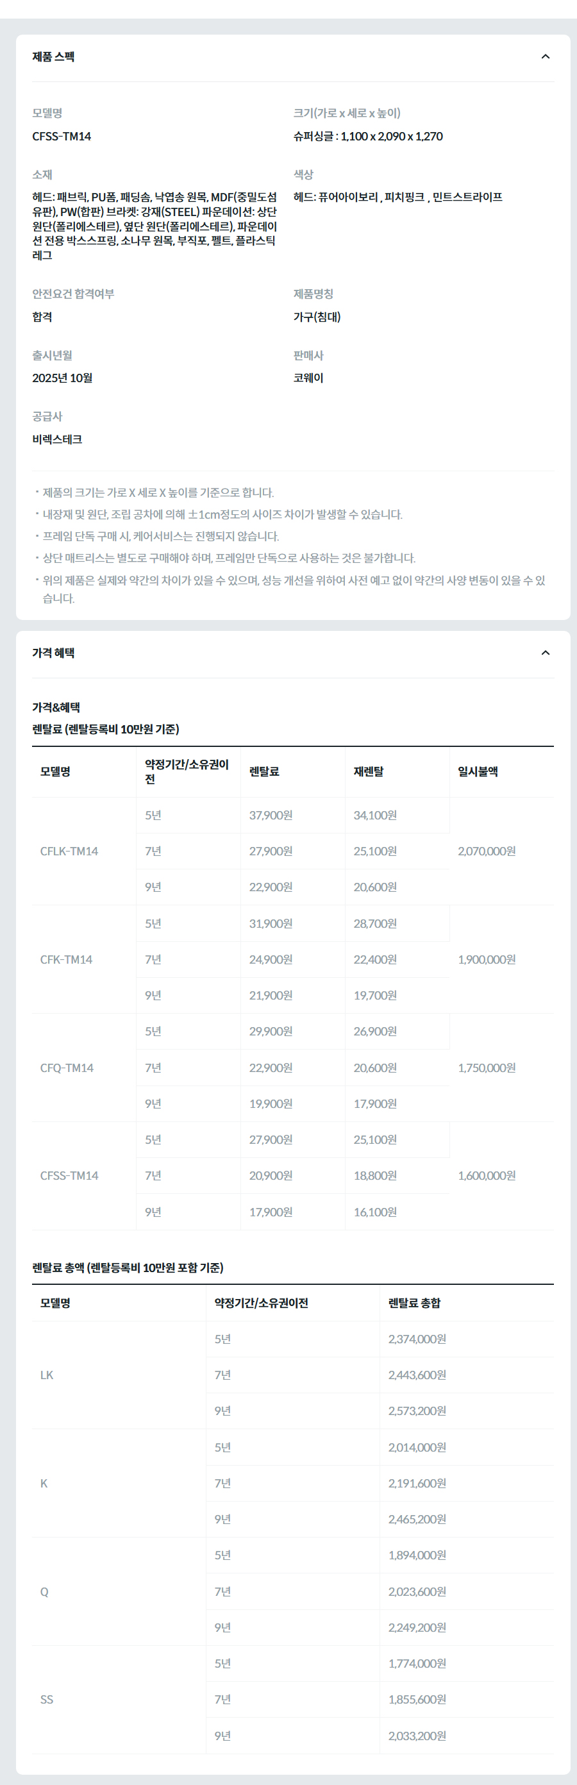This screenshot has height=1785, width=577.
Task: Click the total '2,014,000원'
Action: [x=417, y=1448]
